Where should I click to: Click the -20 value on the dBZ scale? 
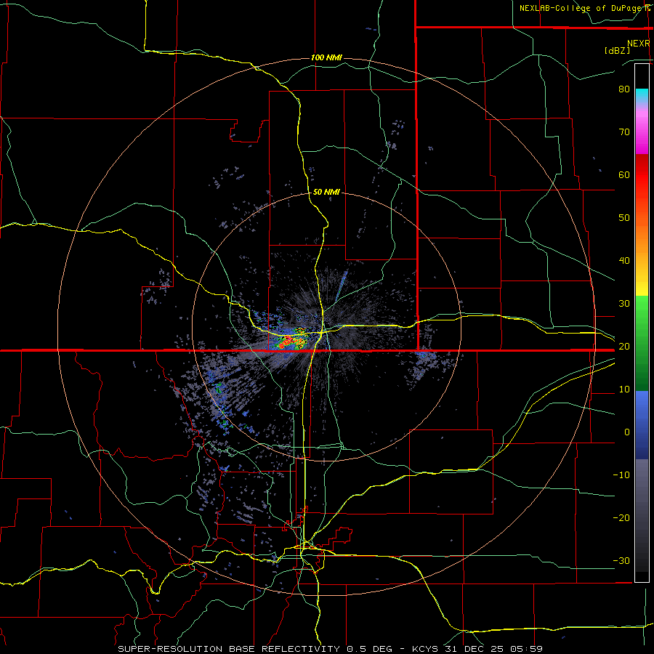point(621,517)
